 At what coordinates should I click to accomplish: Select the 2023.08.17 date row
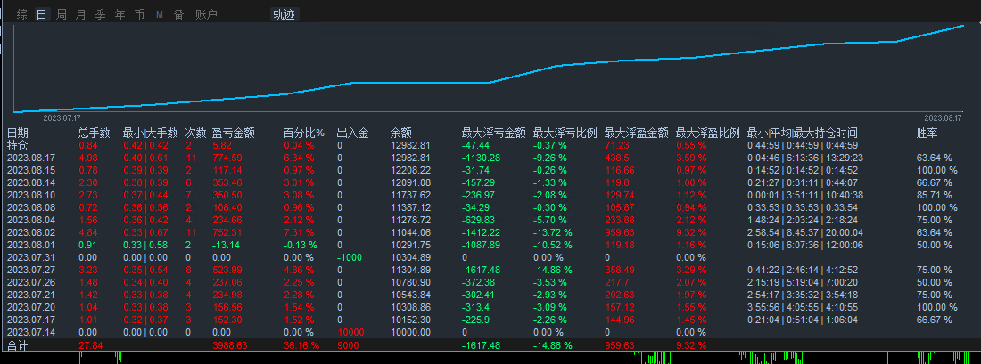(31, 158)
